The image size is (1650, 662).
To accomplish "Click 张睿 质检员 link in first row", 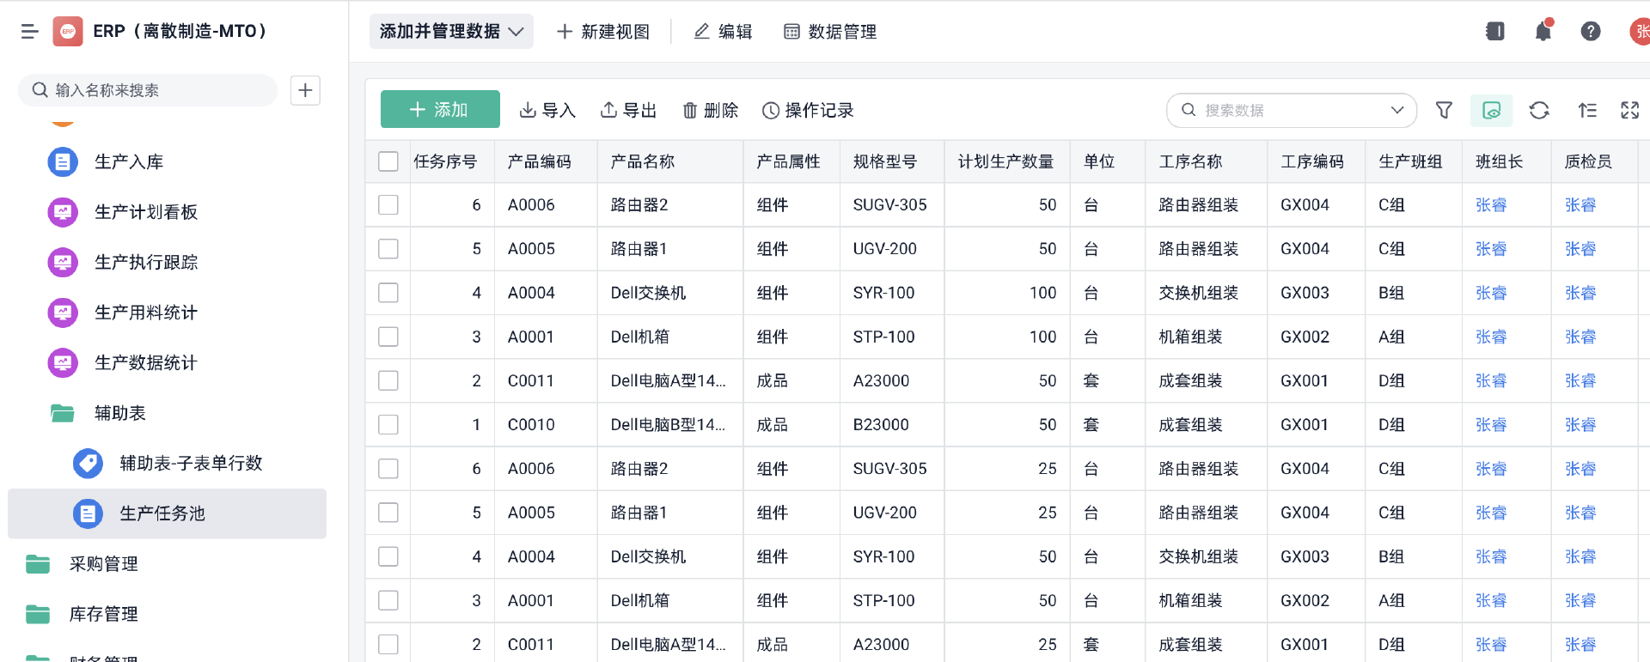I will (1580, 205).
